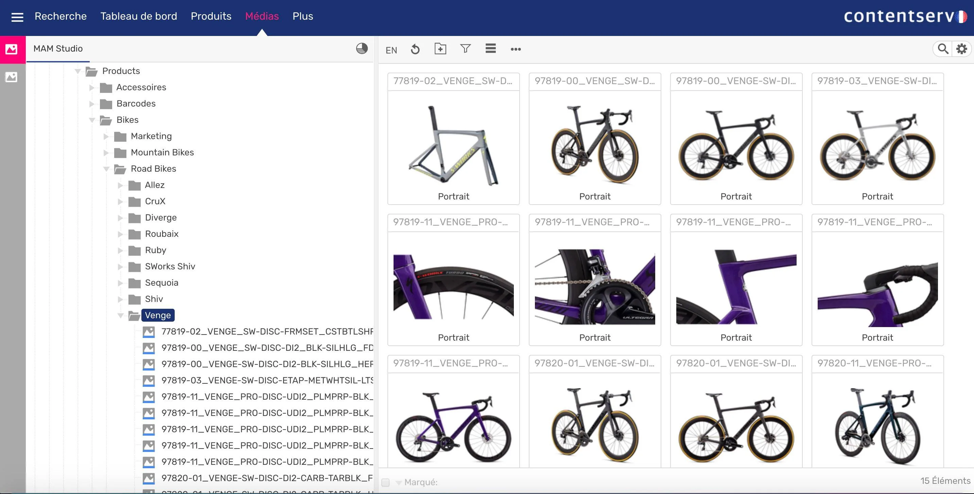Expand the SWorks Shiv folder
Image resolution: width=974 pixels, height=494 pixels.
pos(120,266)
